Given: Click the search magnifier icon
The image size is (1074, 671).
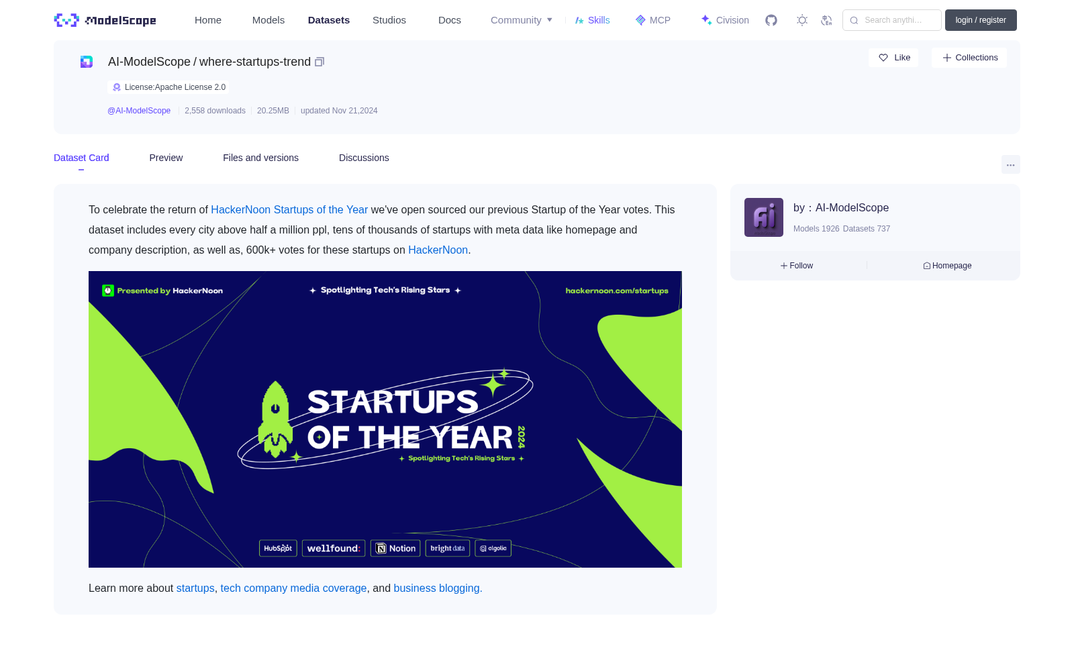Looking at the screenshot, I should [854, 20].
